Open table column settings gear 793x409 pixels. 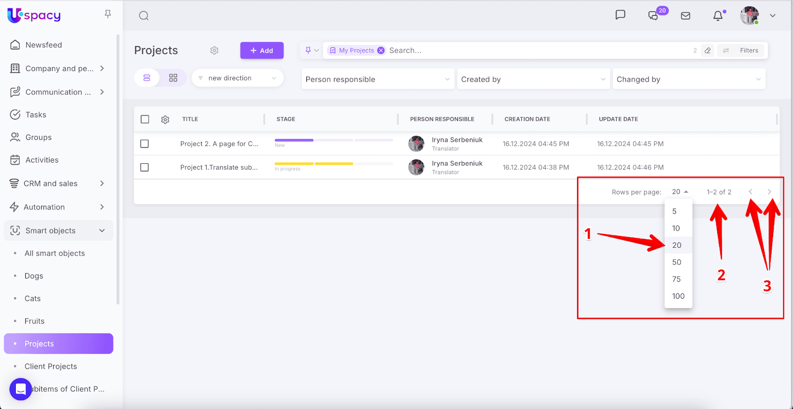[165, 119]
